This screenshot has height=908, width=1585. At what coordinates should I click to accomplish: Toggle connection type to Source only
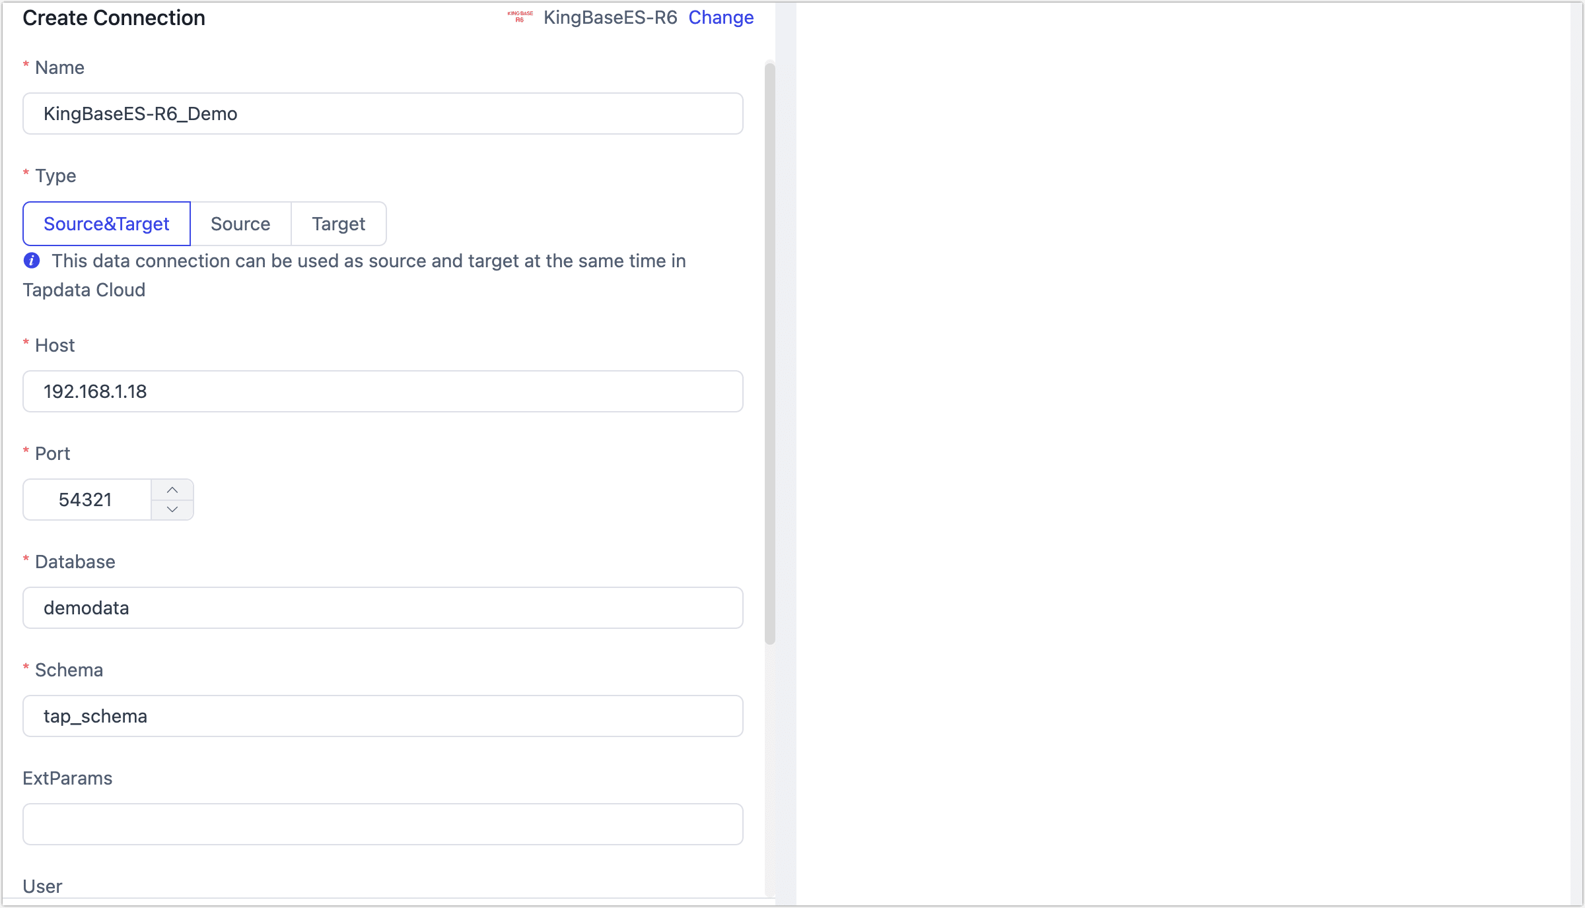pyautogui.click(x=240, y=223)
